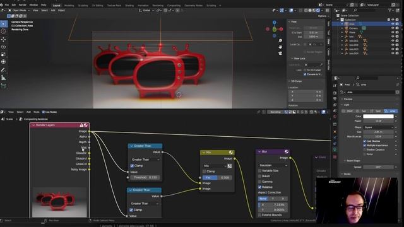Switch to solid viewport shading icon
This screenshot has height=227, width=404.
[310, 10]
